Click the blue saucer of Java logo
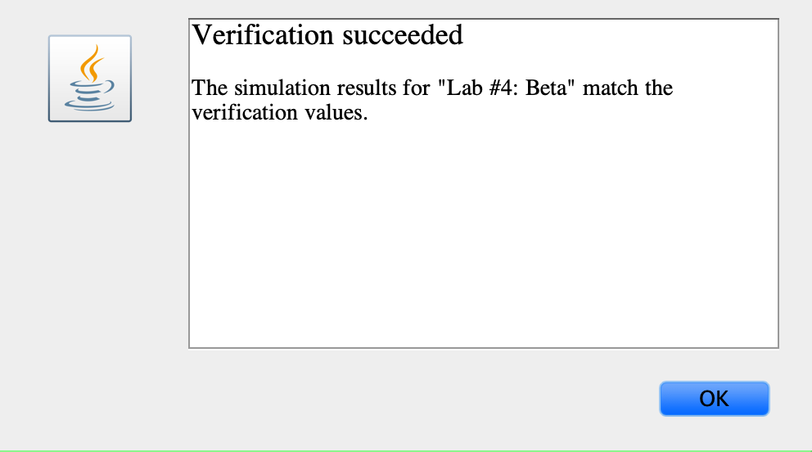 tap(89, 105)
